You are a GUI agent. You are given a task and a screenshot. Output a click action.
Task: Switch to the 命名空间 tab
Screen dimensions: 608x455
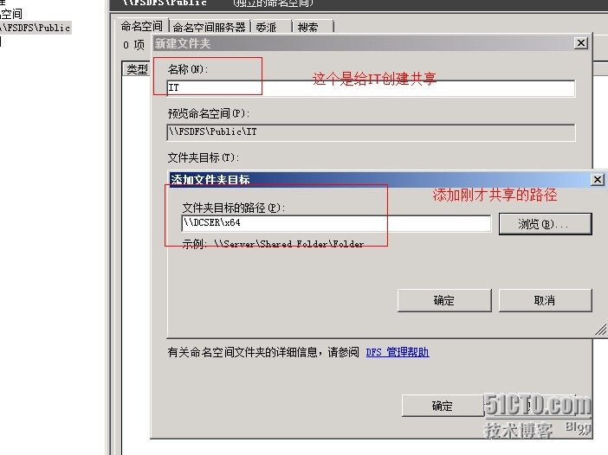click(142, 26)
